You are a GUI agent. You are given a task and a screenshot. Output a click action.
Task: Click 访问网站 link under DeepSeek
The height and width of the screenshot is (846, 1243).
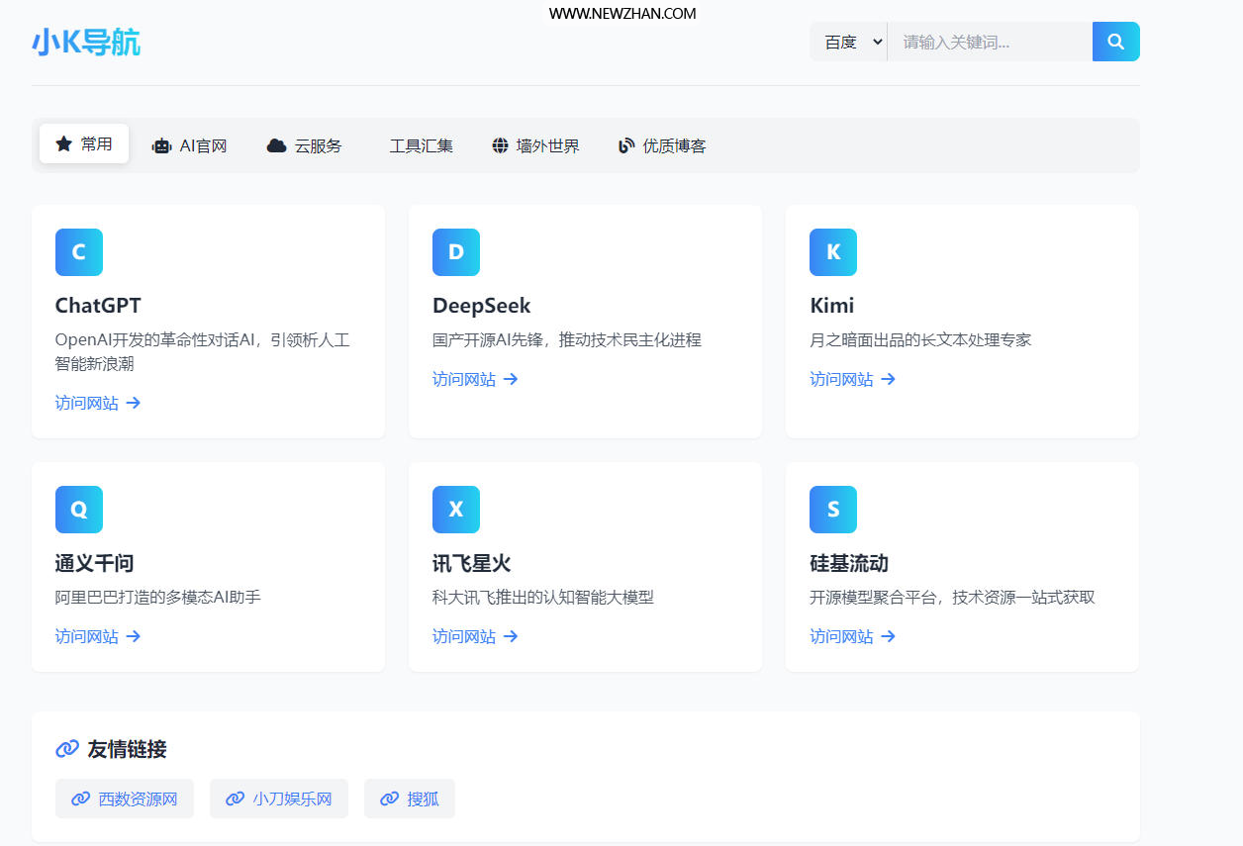point(465,379)
